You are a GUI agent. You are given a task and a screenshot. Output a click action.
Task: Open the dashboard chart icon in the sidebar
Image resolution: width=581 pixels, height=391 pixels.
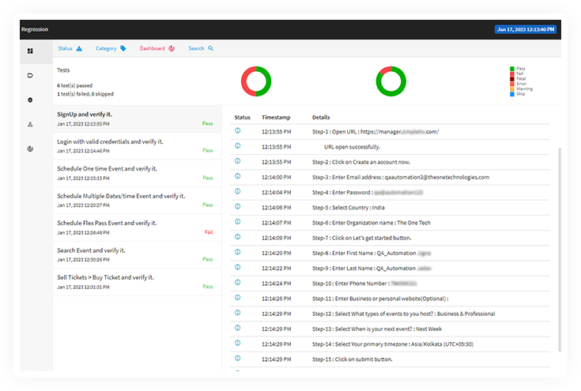coord(30,149)
